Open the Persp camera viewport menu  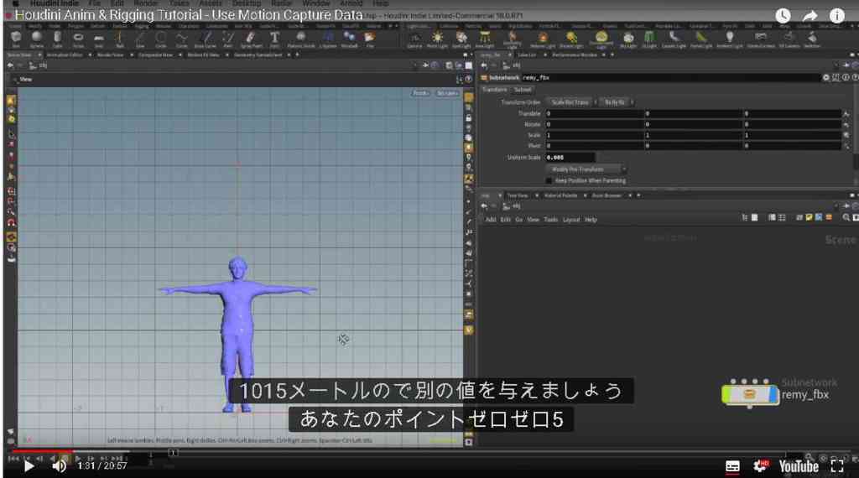(x=421, y=93)
